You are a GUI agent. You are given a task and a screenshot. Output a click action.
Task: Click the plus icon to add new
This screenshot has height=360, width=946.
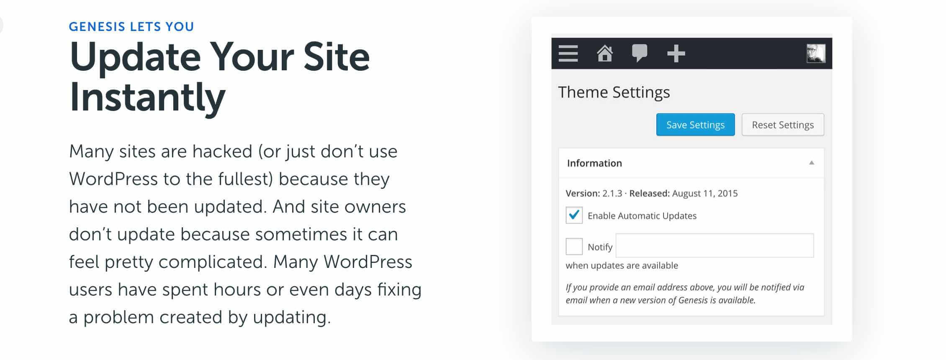pyautogui.click(x=676, y=54)
